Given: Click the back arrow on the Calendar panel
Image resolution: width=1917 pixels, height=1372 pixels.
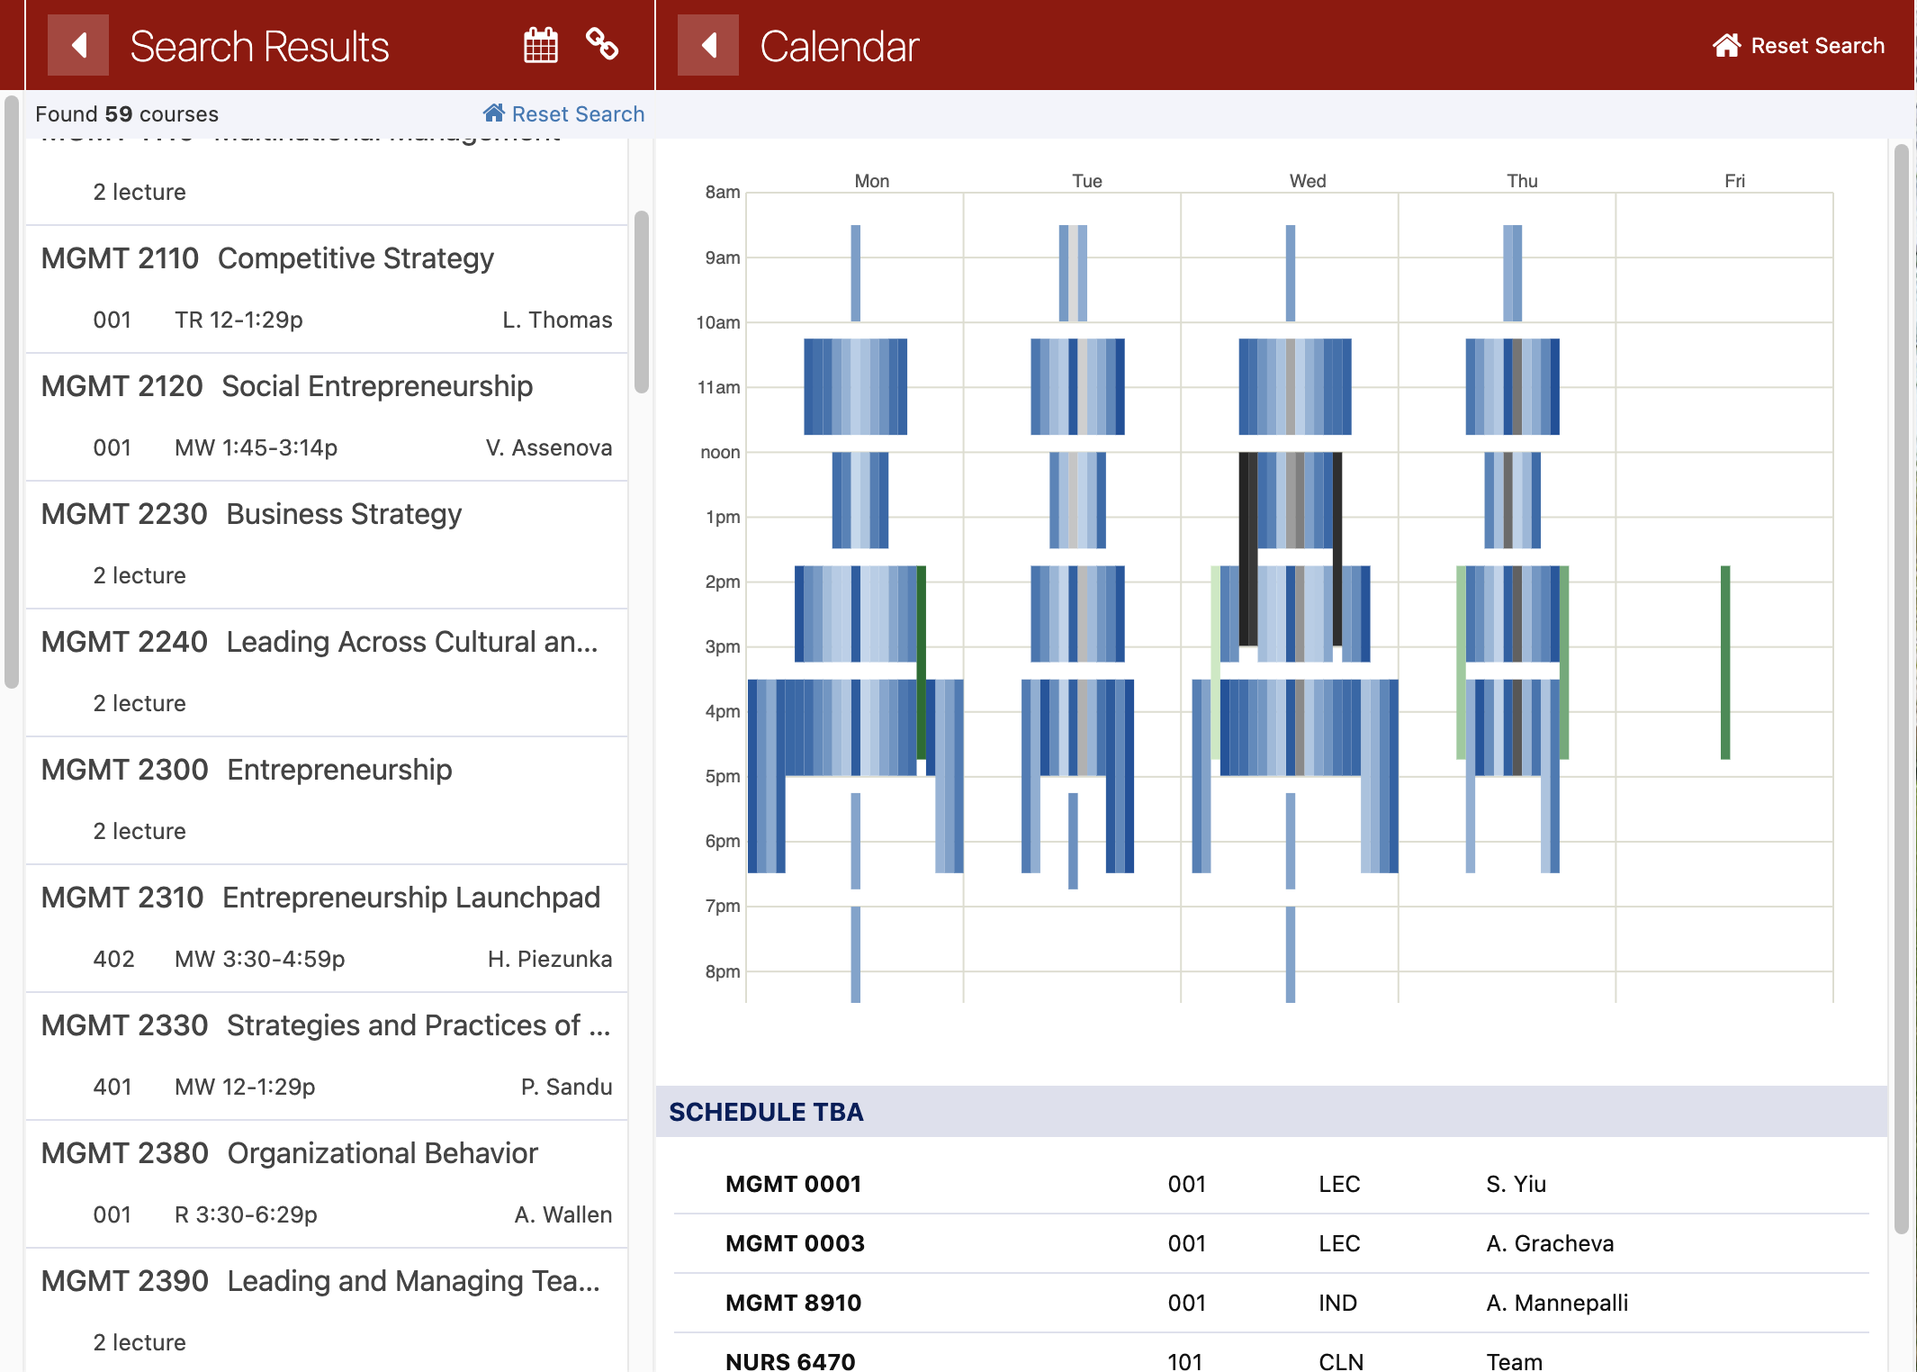Looking at the screenshot, I should click(x=707, y=44).
